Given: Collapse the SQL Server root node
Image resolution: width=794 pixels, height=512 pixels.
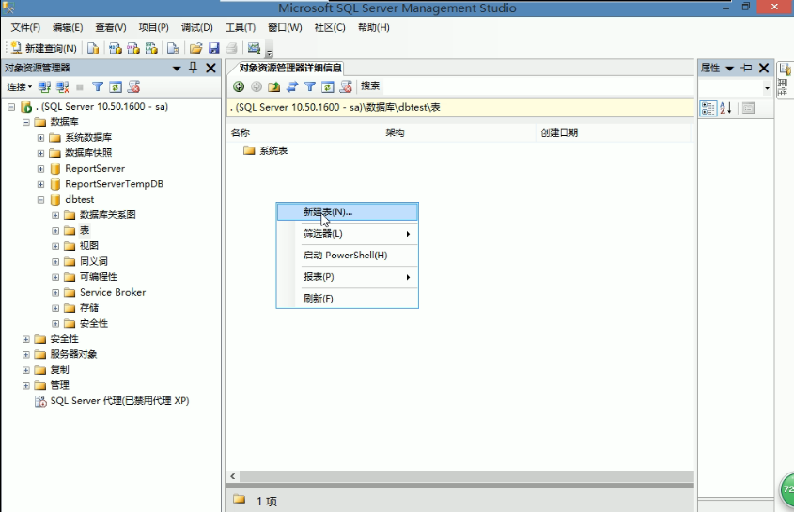Looking at the screenshot, I should [11, 107].
